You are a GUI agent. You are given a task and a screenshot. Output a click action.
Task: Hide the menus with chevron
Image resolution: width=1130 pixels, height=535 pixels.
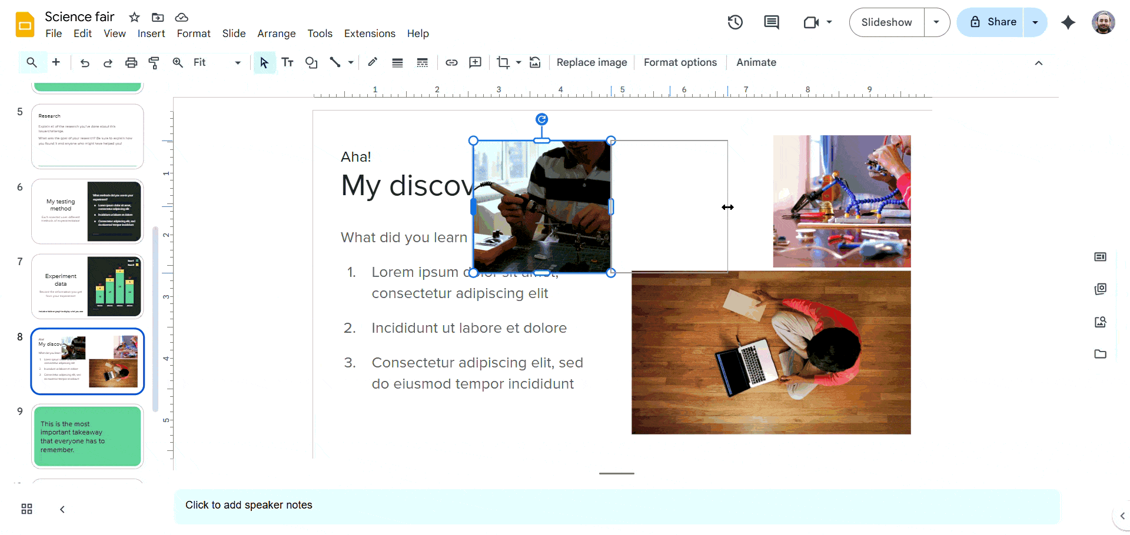tap(1039, 63)
